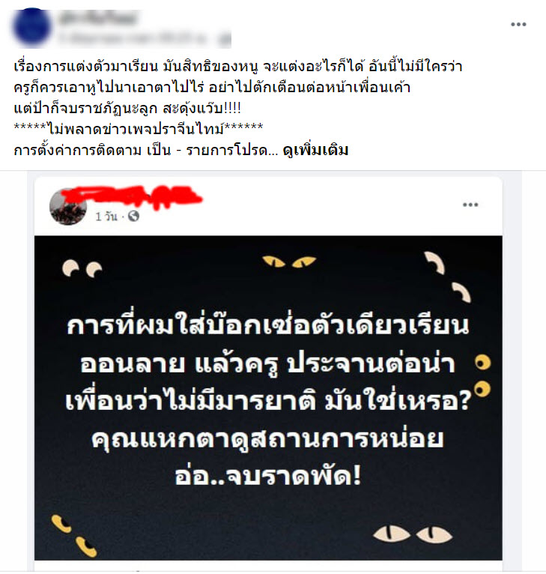Open the blurred blue page profile picture

tap(32, 28)
